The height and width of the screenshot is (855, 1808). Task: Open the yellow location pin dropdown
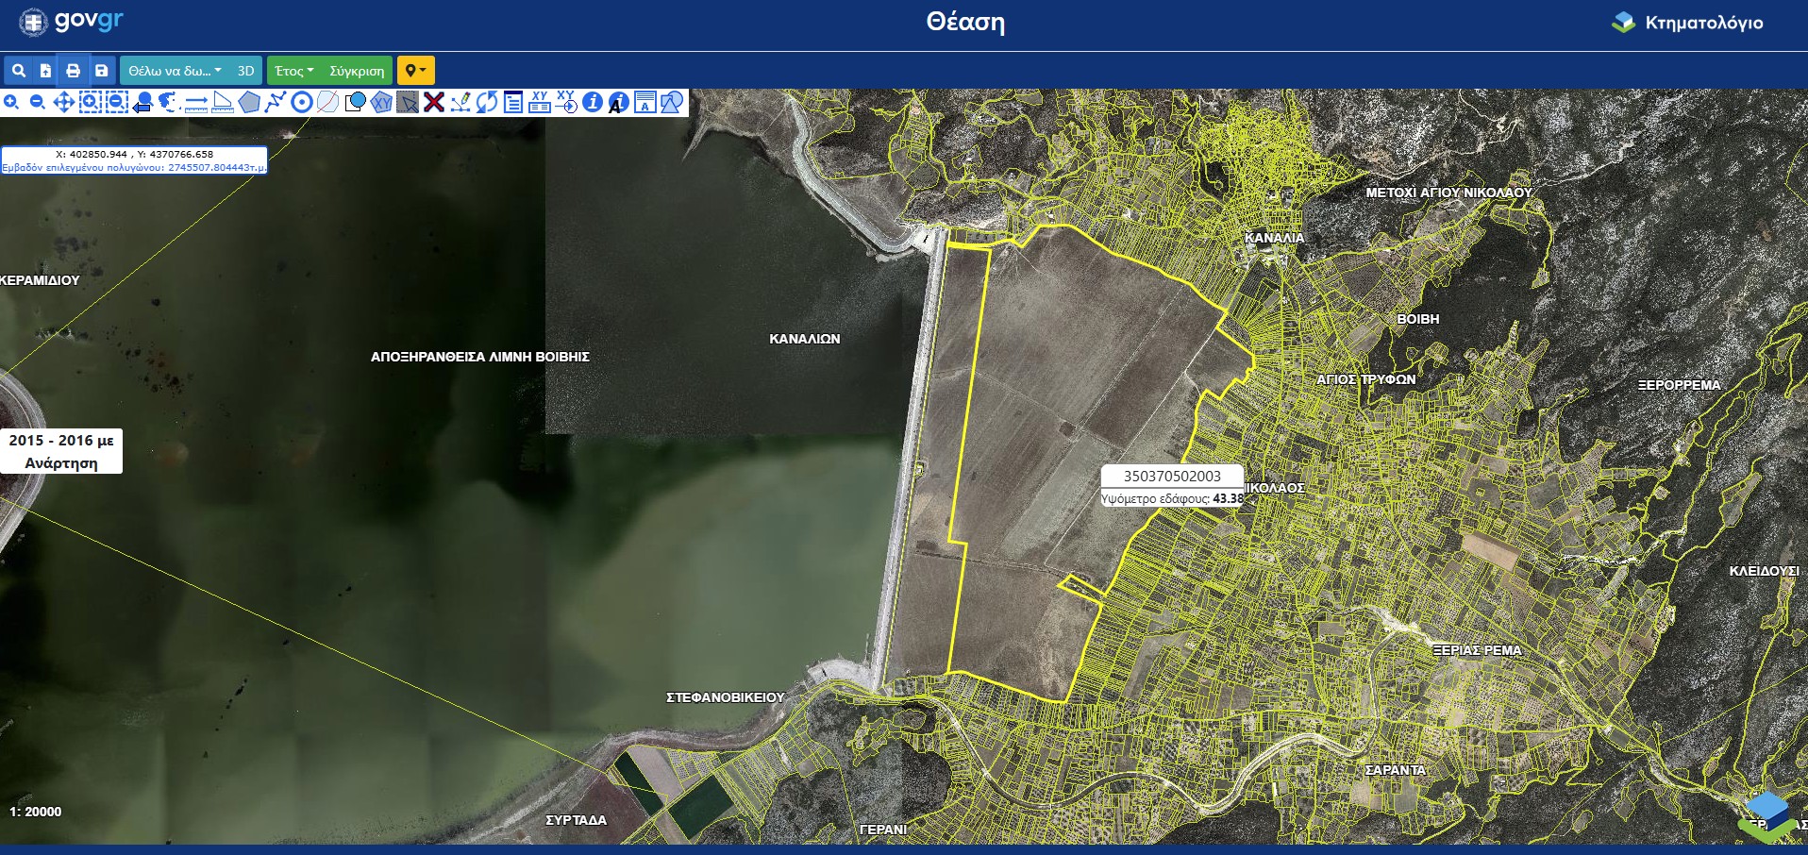click(x=415, y=71)
